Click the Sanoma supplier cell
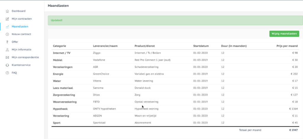 pyautogui.click(x=98, y=88)
